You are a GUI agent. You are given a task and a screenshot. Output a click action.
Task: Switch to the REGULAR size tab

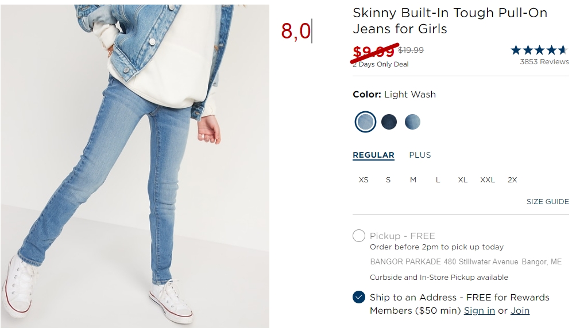pos(373,155)
